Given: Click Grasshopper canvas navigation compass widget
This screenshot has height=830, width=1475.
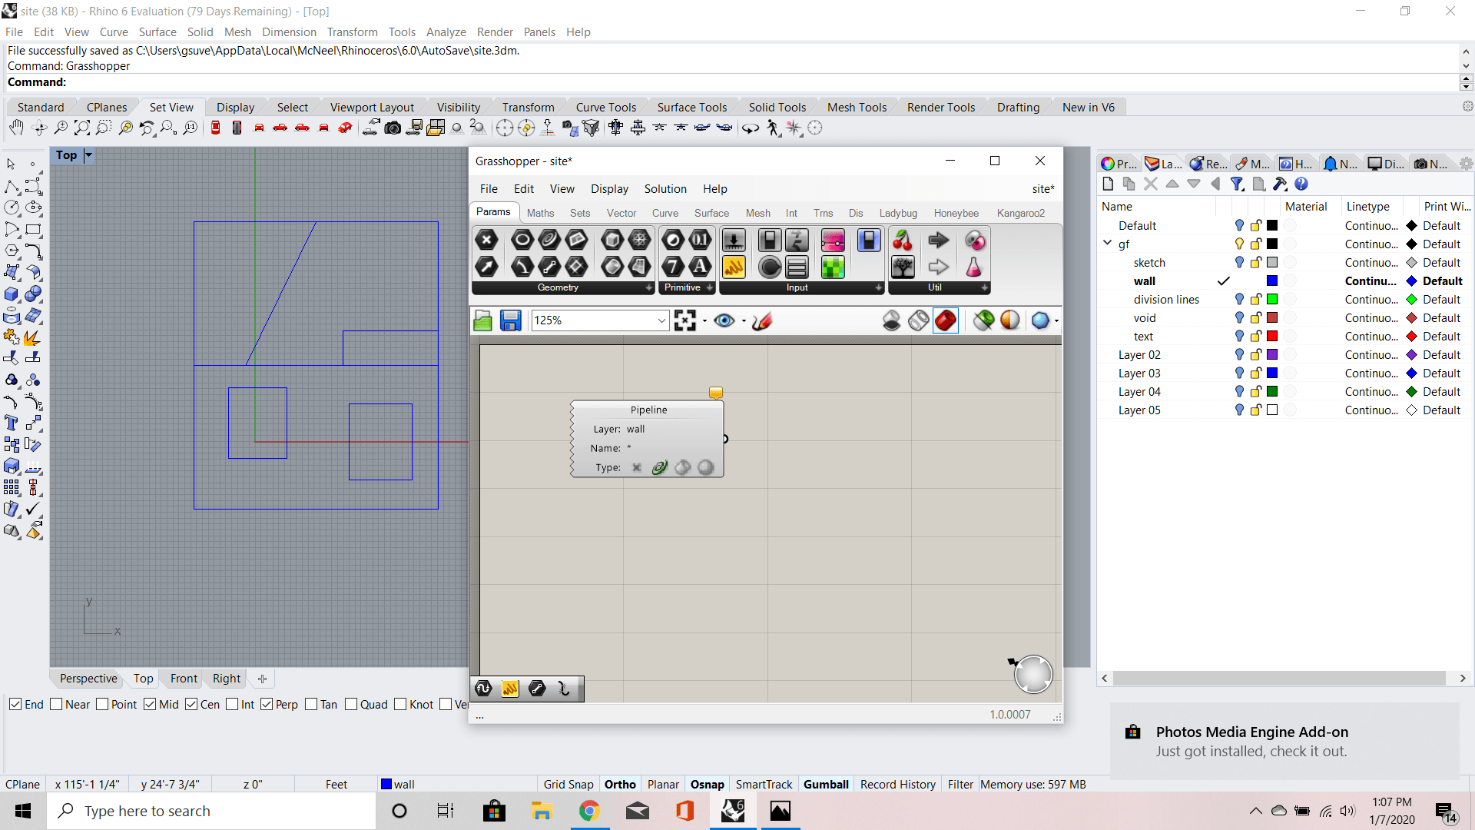Looking at the screenshot, I should (x=1032, y=674).
